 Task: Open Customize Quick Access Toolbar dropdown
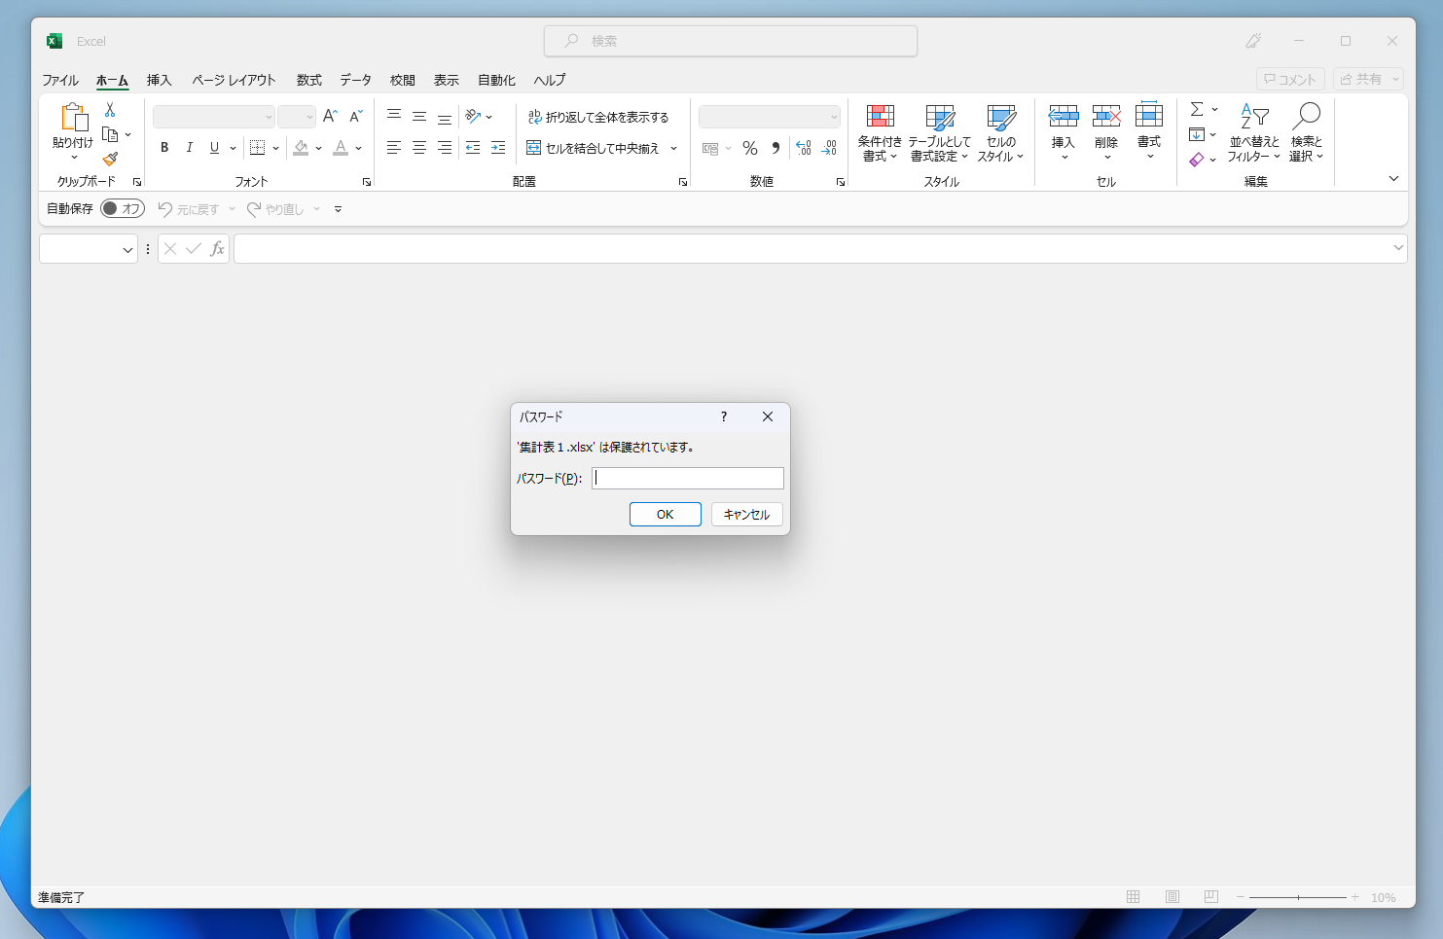(338, 209)
